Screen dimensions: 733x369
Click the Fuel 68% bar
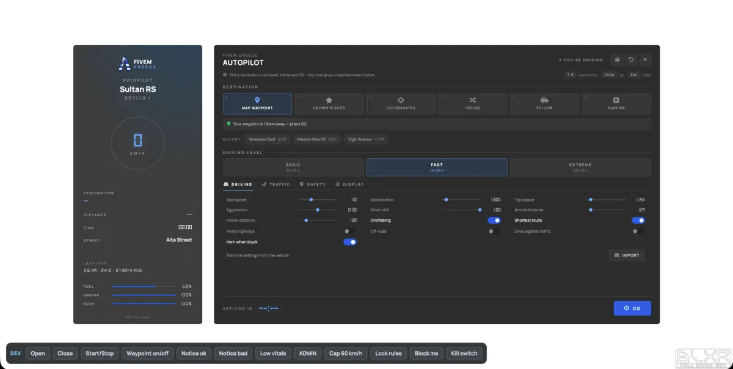144,287
